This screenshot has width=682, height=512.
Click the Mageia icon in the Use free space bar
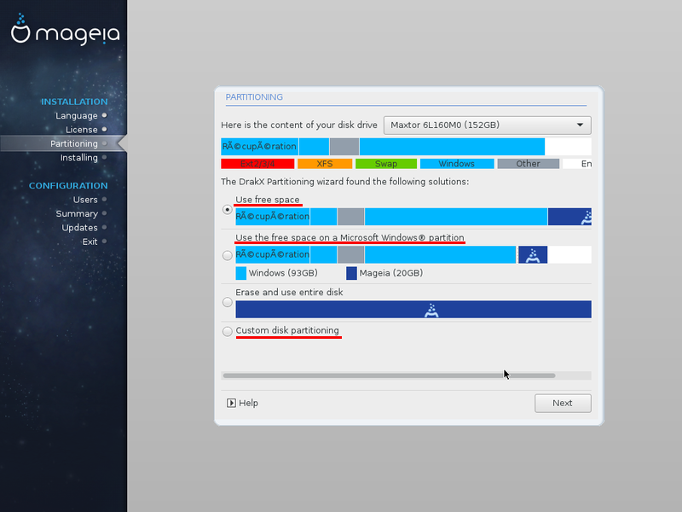click(586, 218)
